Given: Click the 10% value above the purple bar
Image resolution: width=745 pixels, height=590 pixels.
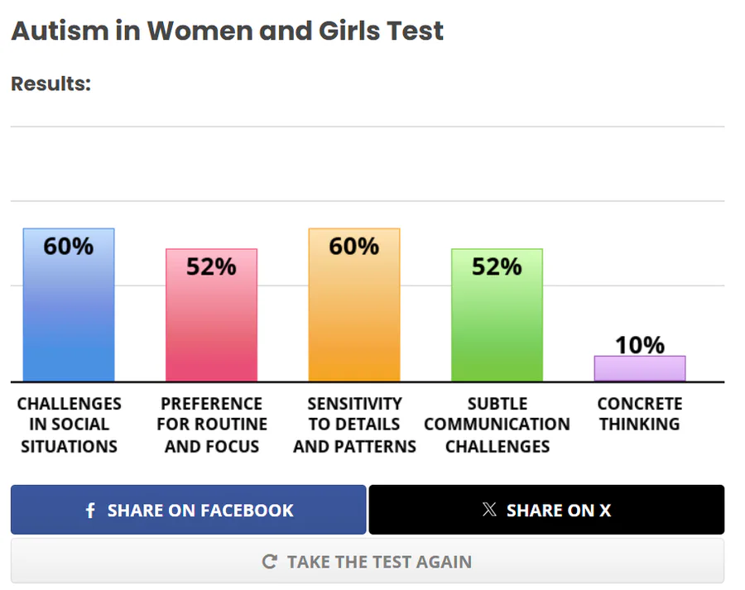Looking at the screenshot, I should [x=640, y=344].
